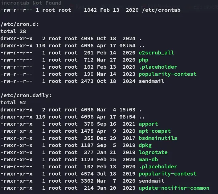Select the man-db entry
The width and height of the screenshot is (218, 194).
coord(148,159)
